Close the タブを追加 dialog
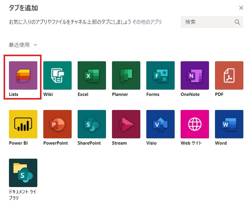 pyautogui.click(x=241, y=8)
